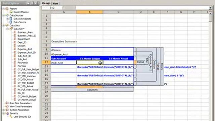The width and height of the screenshot is (215, 121).
Task: Click the Security node icon
Action: tap(7, 113)
